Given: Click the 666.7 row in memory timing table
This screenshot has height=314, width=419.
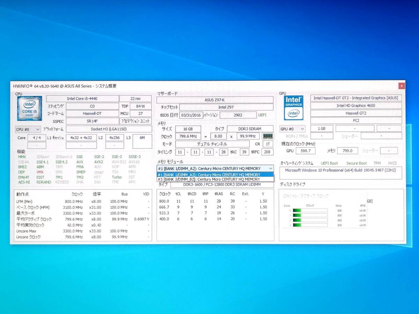Looking at the screenshot, I should pos(213,207).
